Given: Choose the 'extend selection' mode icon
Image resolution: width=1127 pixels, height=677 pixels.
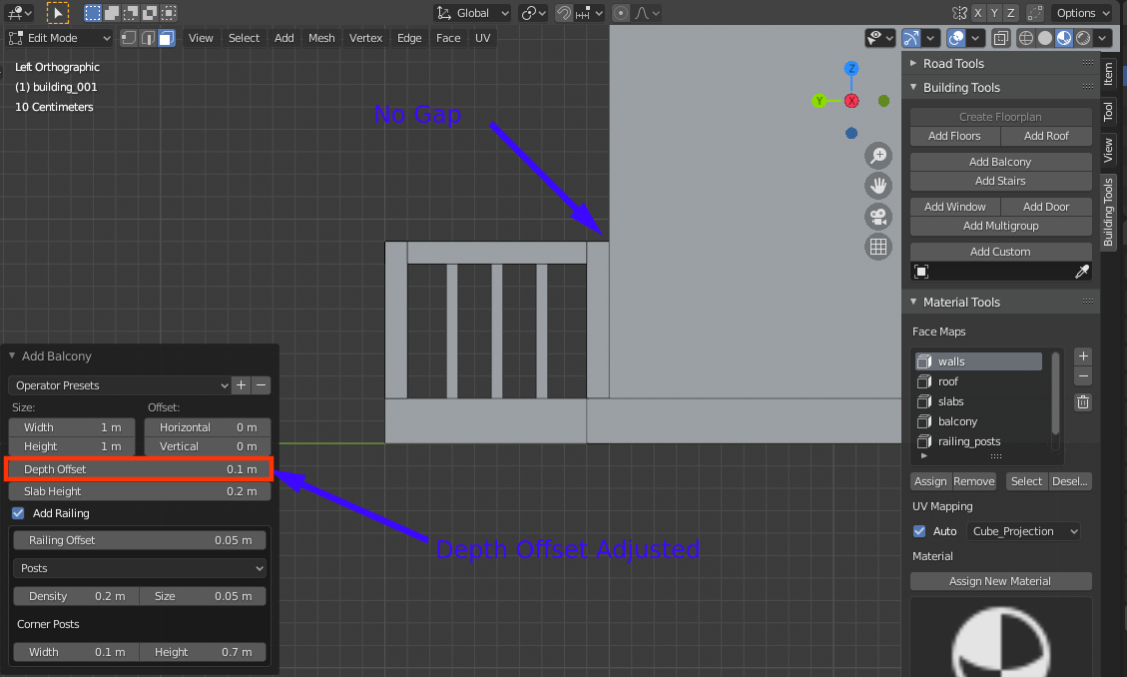Looking at the screenshot, I should (112, 12).
